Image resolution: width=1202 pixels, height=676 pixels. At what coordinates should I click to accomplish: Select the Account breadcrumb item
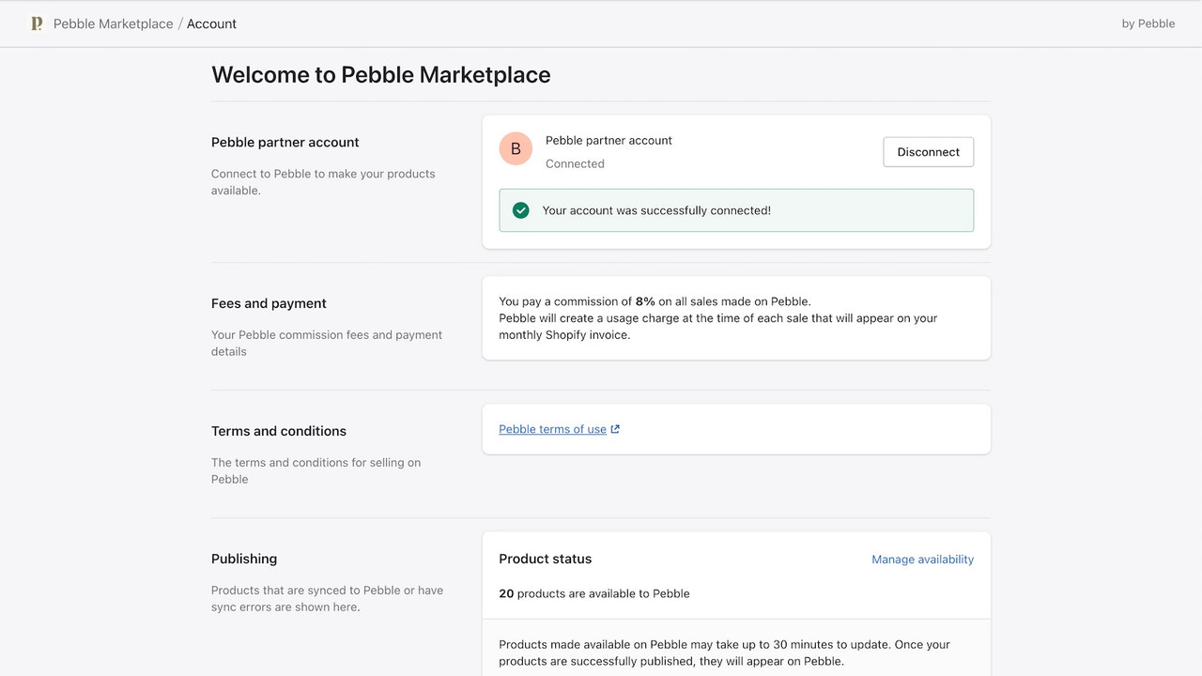click(211, 23)
